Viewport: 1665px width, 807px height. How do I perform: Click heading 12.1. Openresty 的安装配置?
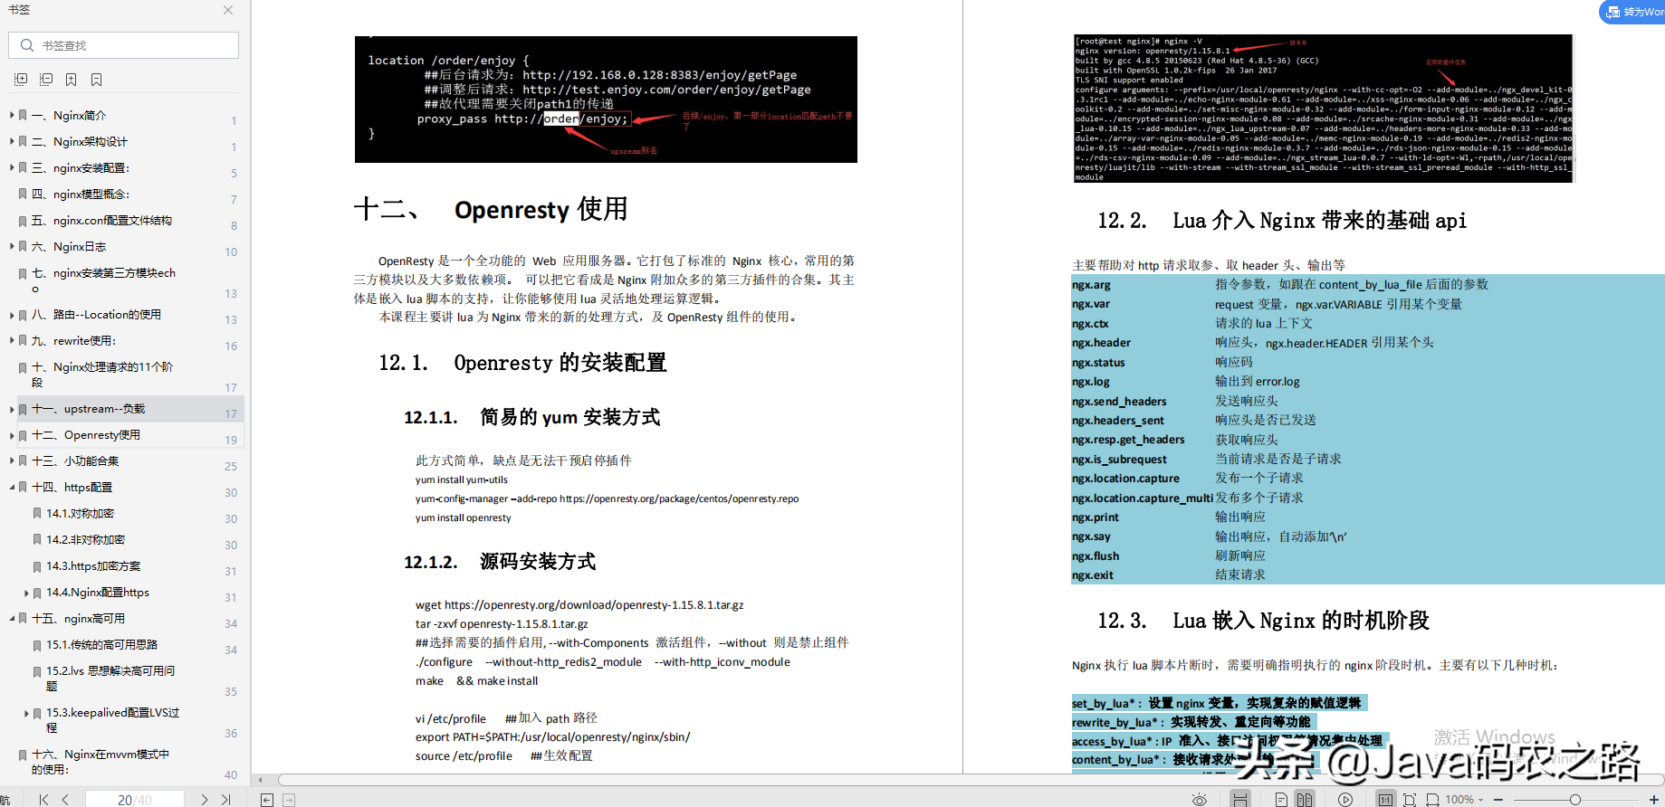pos(522,363)
